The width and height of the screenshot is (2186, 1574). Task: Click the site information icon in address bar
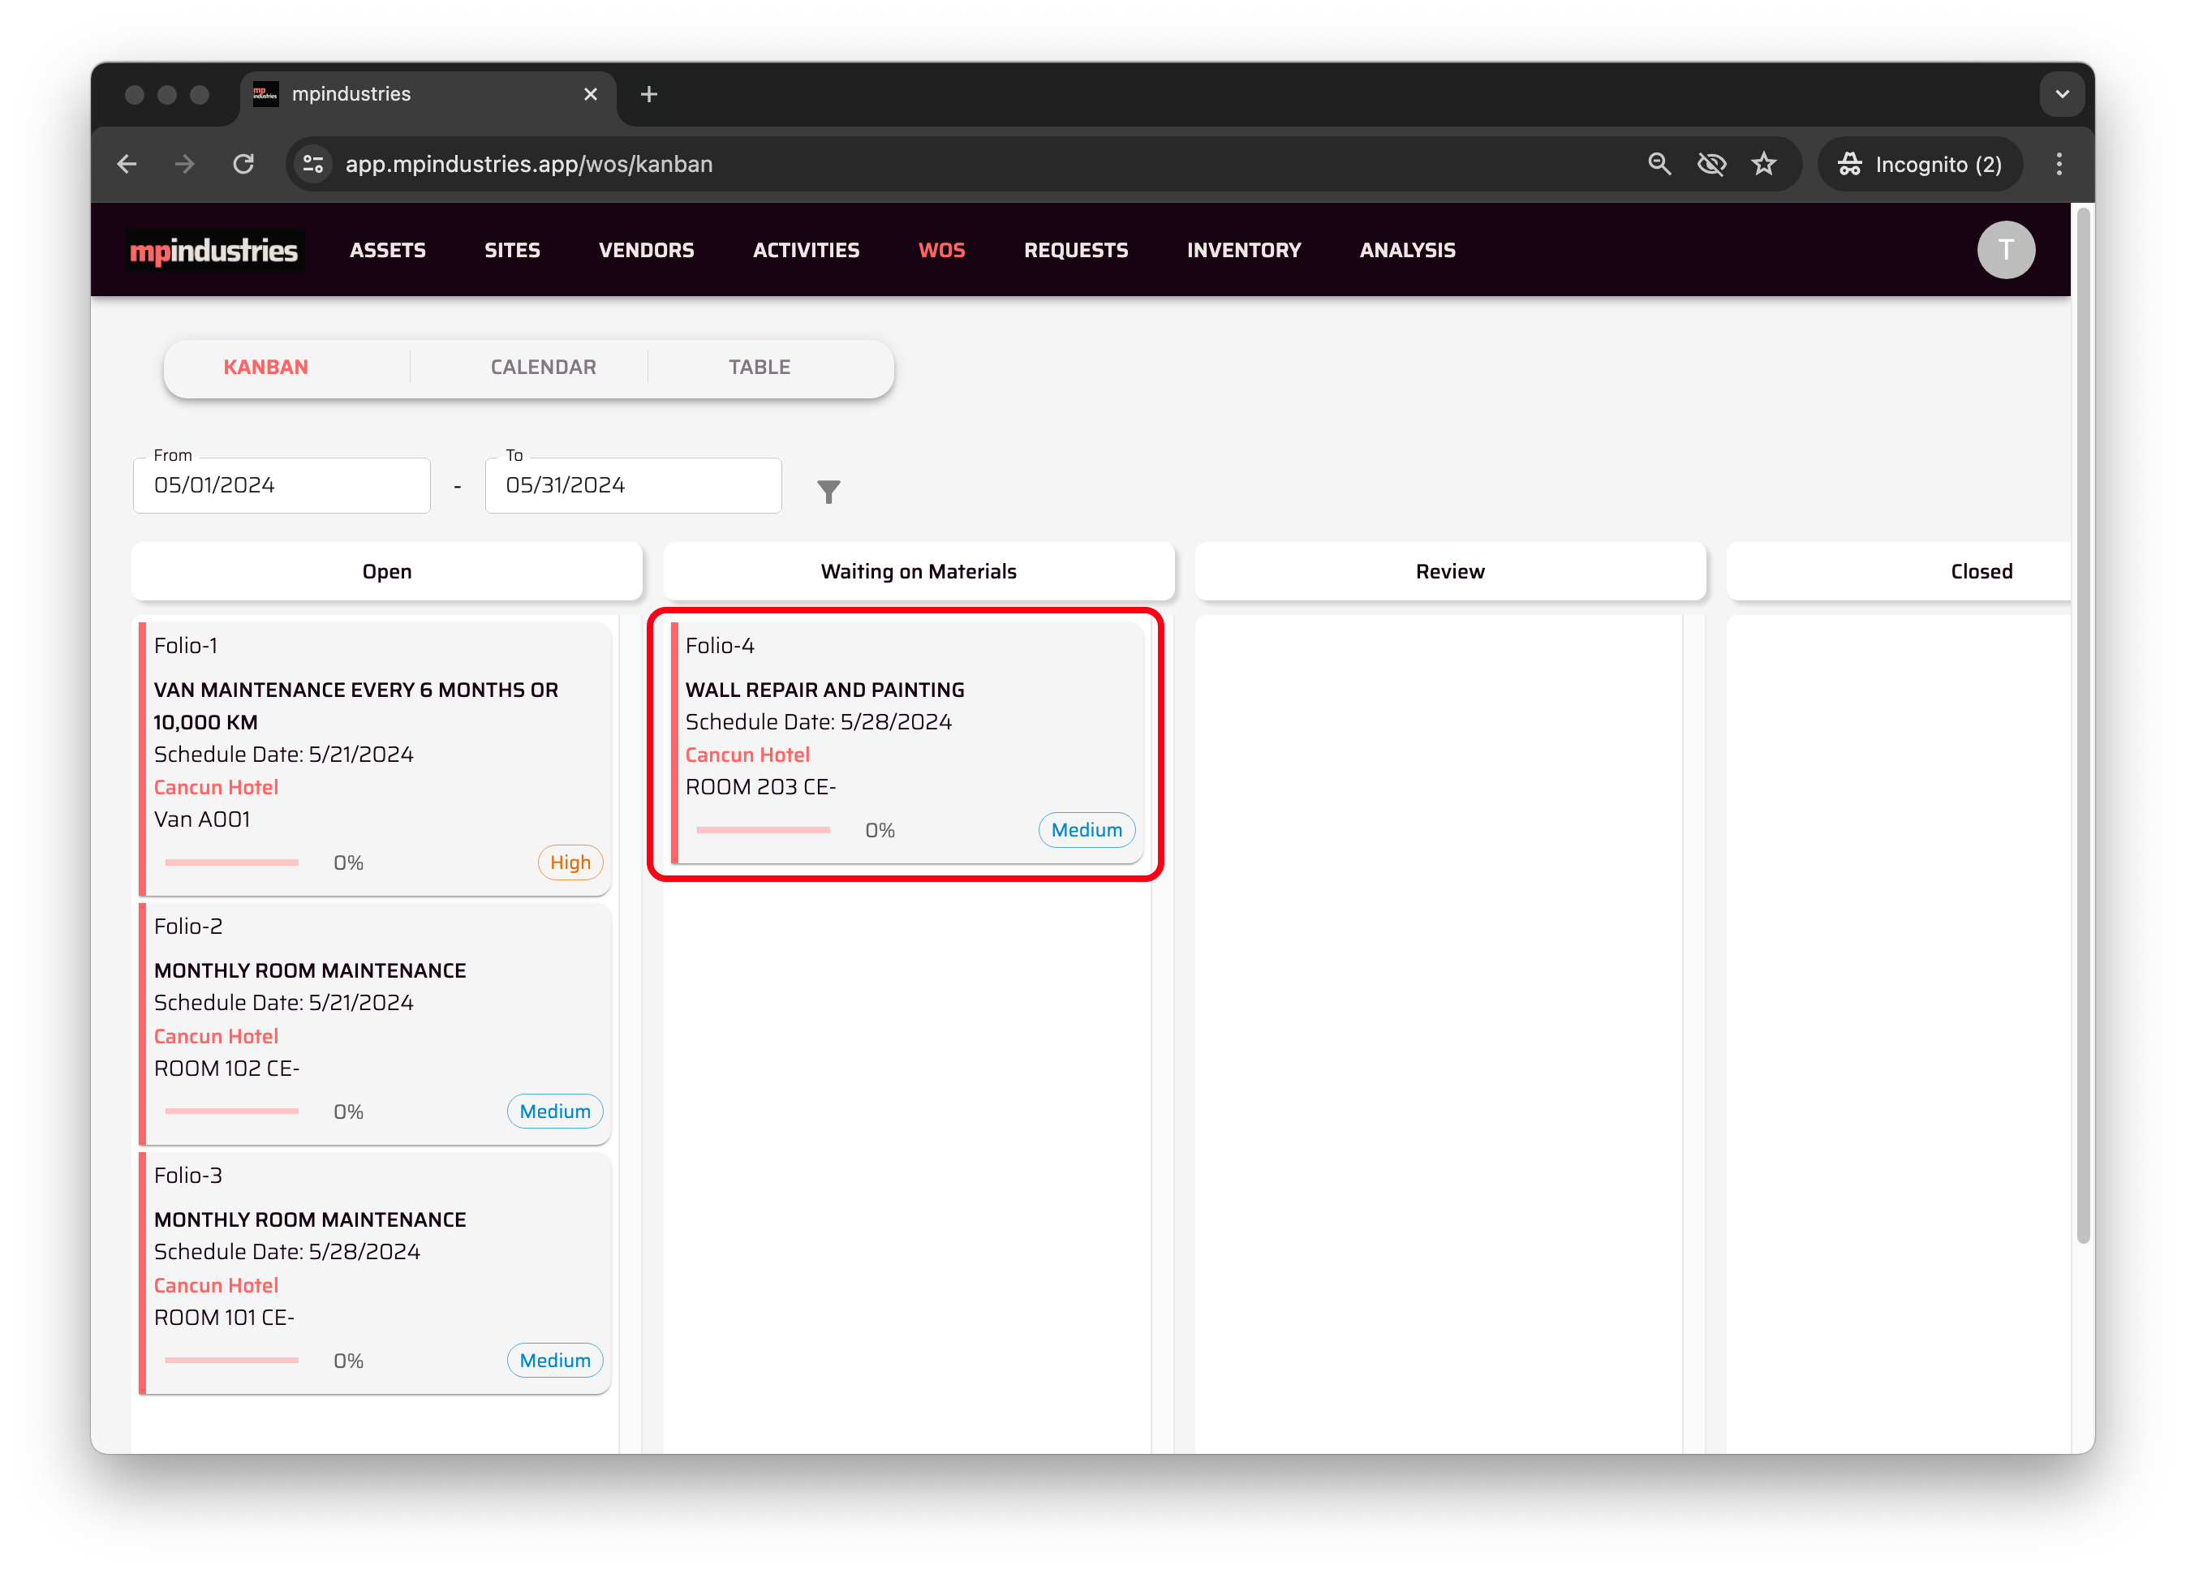coord(313,164)
